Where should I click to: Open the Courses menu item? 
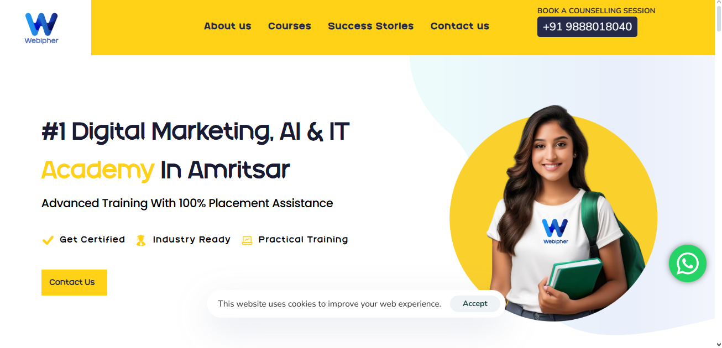(x=290, y=26)
